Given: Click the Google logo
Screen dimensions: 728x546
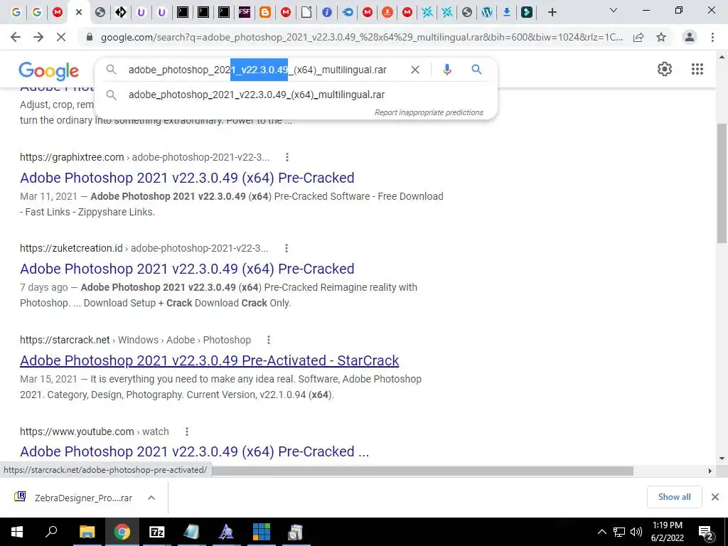Looking at the screenshot, I should coord(49,70).
